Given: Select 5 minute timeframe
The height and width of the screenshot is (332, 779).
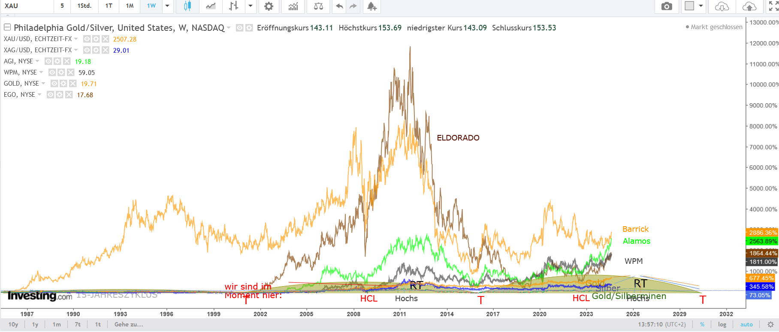Looking at the screenshot, I should click(x=62, y=6).
